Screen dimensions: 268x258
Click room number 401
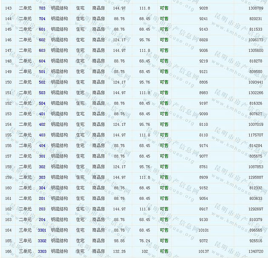pos(42,114)
